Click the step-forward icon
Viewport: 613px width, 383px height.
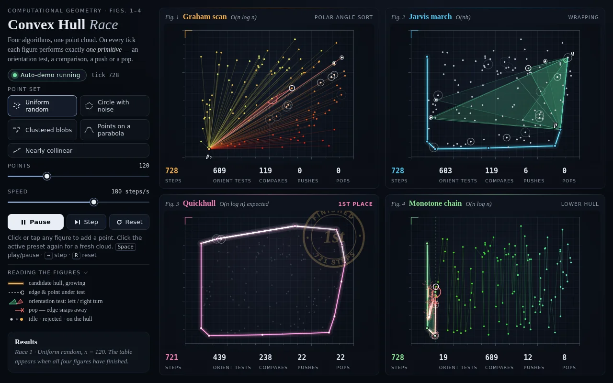point(78,222)
